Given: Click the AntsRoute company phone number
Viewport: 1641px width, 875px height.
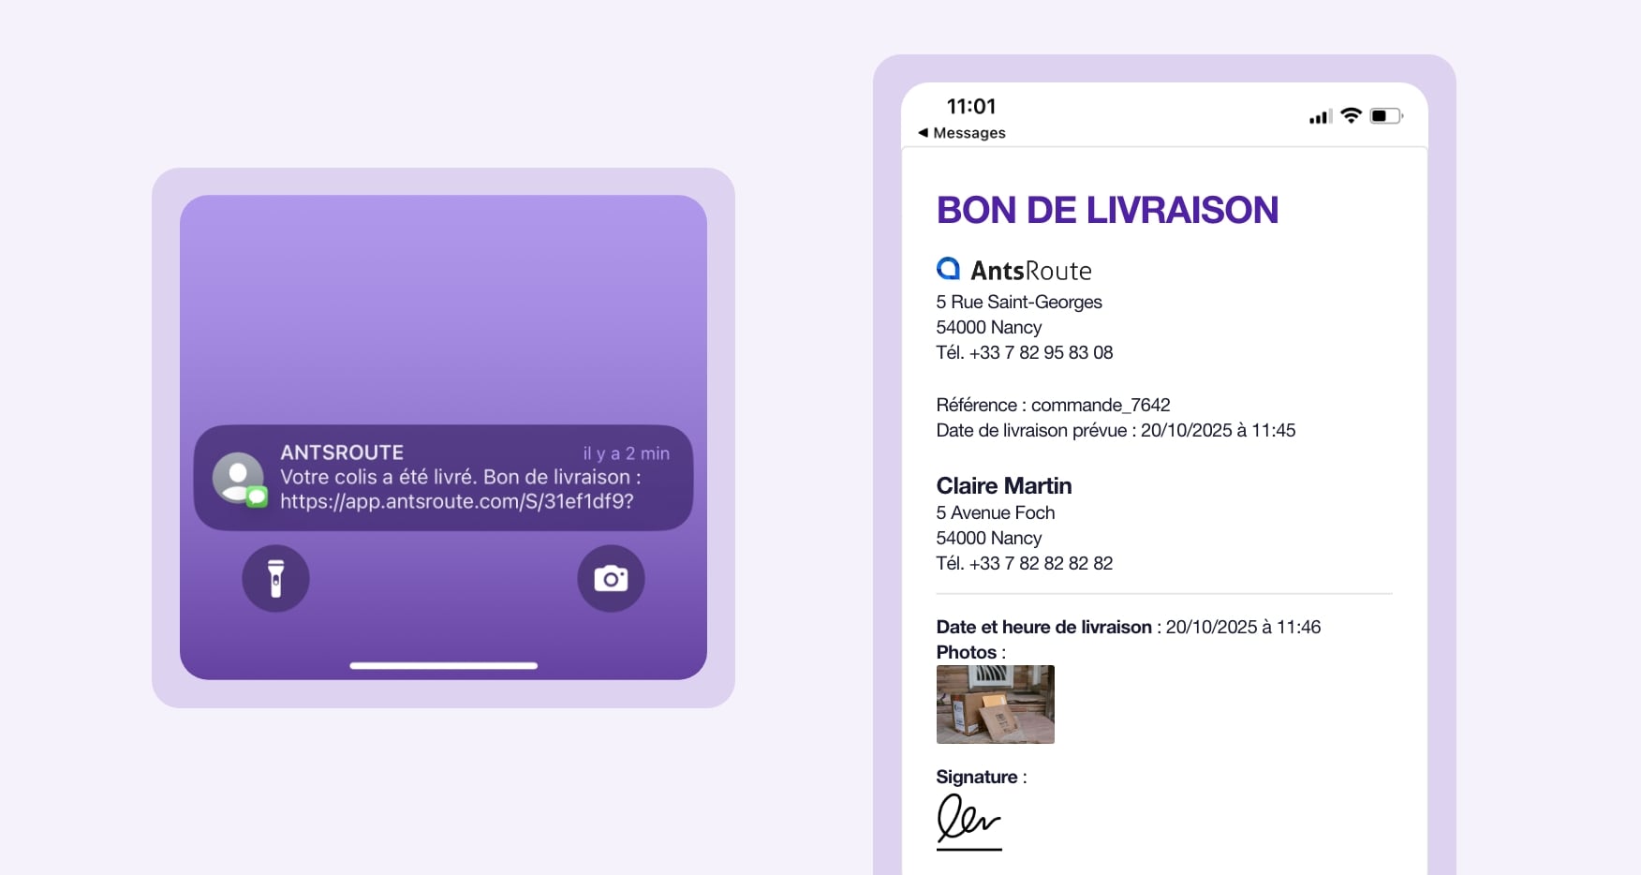Looking at the screenshot, I should point(1025,353).
